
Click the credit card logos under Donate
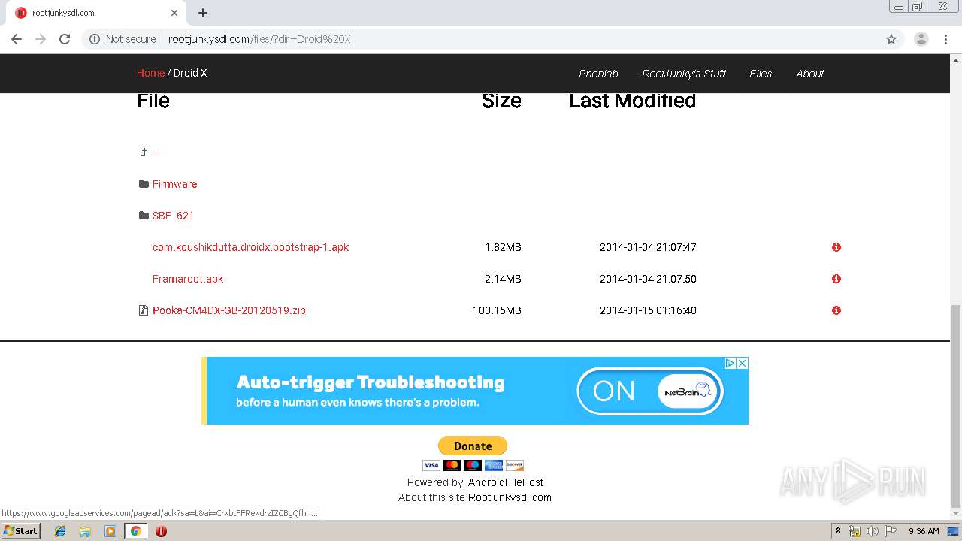coord(473,465)
